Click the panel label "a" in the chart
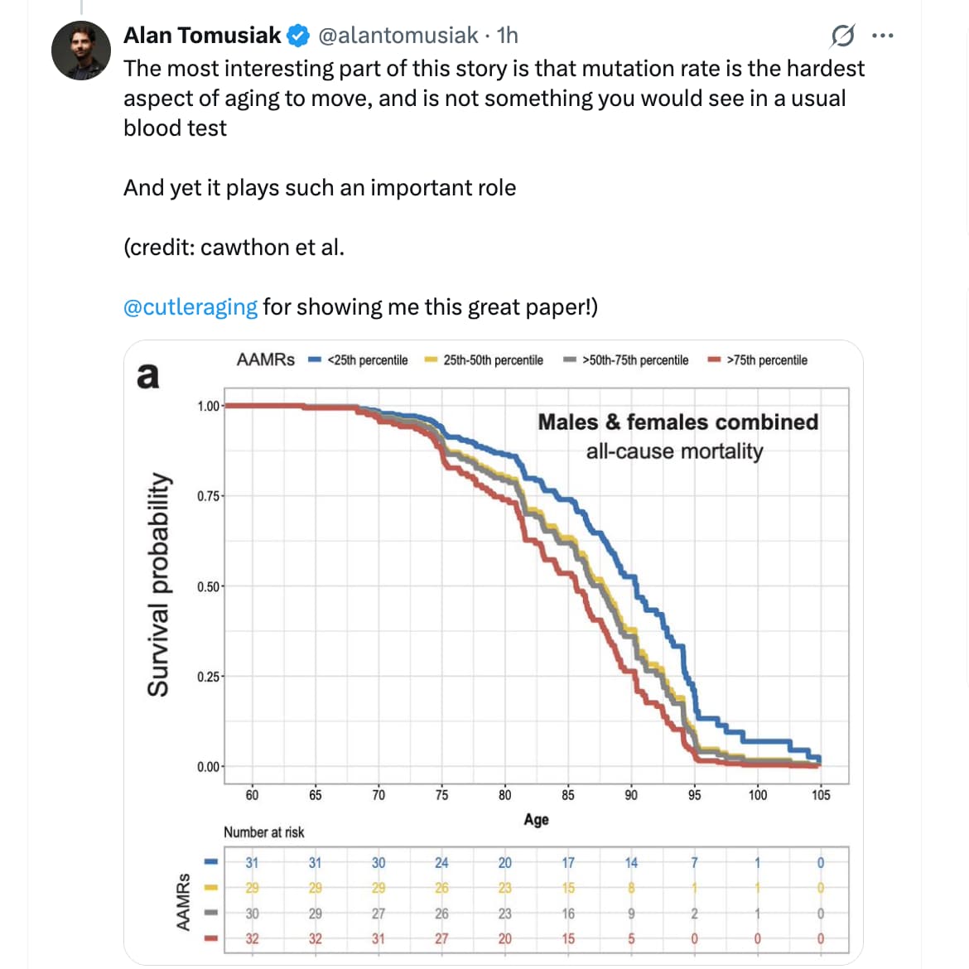The image size is (969, 969). pyautogui.click(x=147, y=376)
